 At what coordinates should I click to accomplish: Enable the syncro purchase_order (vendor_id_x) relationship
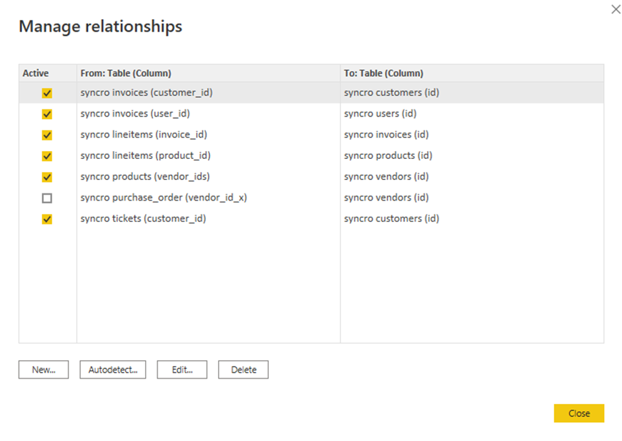pos(47,198)
